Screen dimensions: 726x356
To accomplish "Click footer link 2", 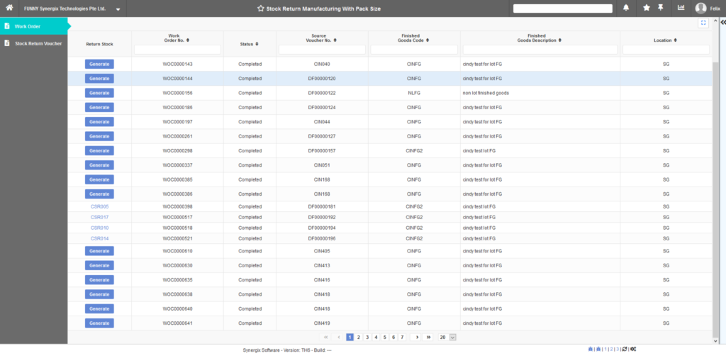I will 611,349.
